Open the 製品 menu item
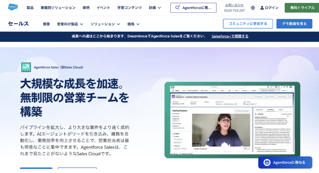319x173 pixels. (30, 8)
